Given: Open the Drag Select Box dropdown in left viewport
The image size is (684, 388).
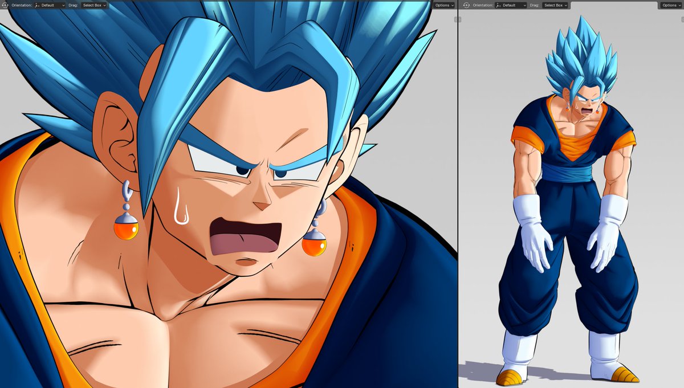Looking at the screenshot, I should click(95, 5).
